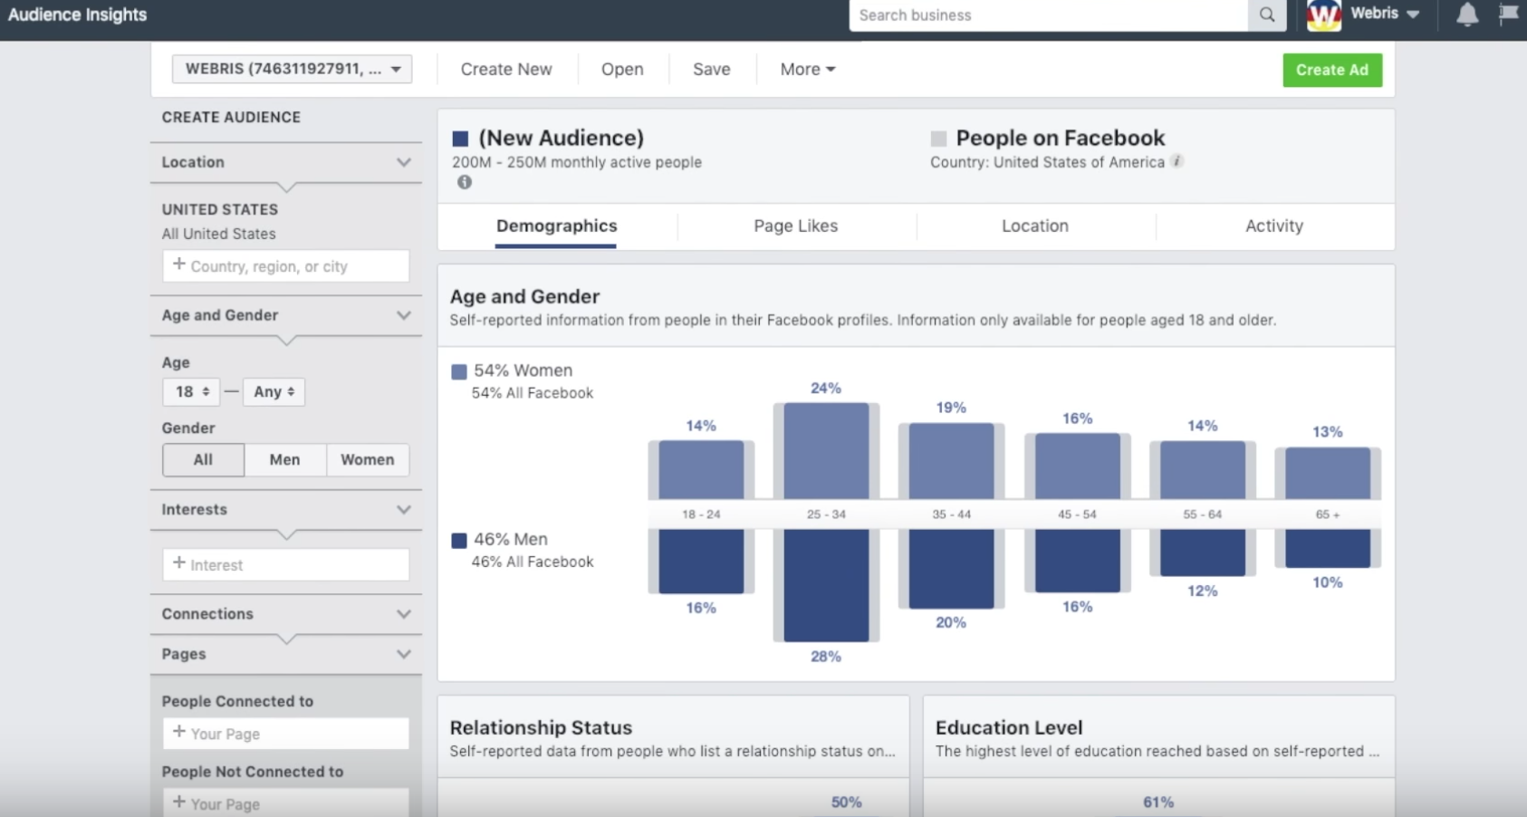Click the 45 - 54 women bar
This screenshot has height=817, width=1527.
click(x=1078, y=466)
